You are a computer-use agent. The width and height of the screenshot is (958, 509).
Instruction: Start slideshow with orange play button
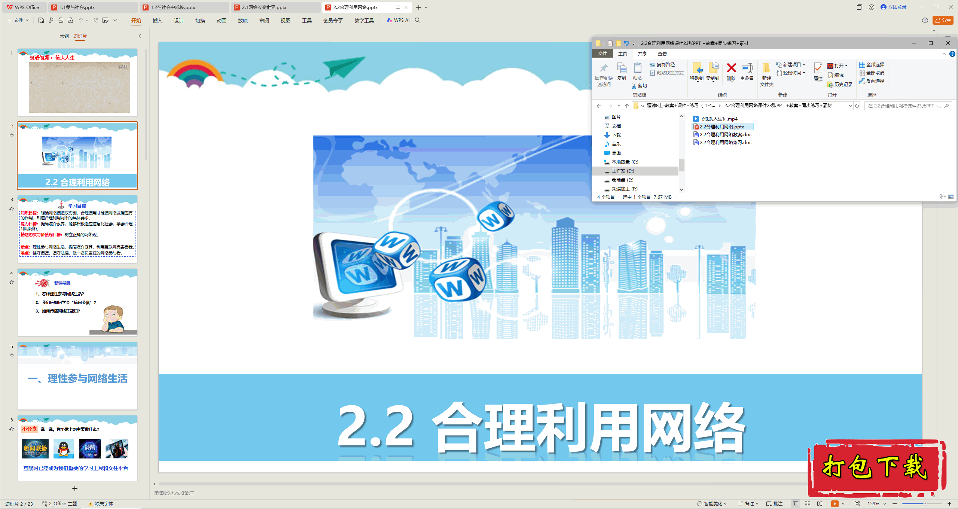point(835,504)
